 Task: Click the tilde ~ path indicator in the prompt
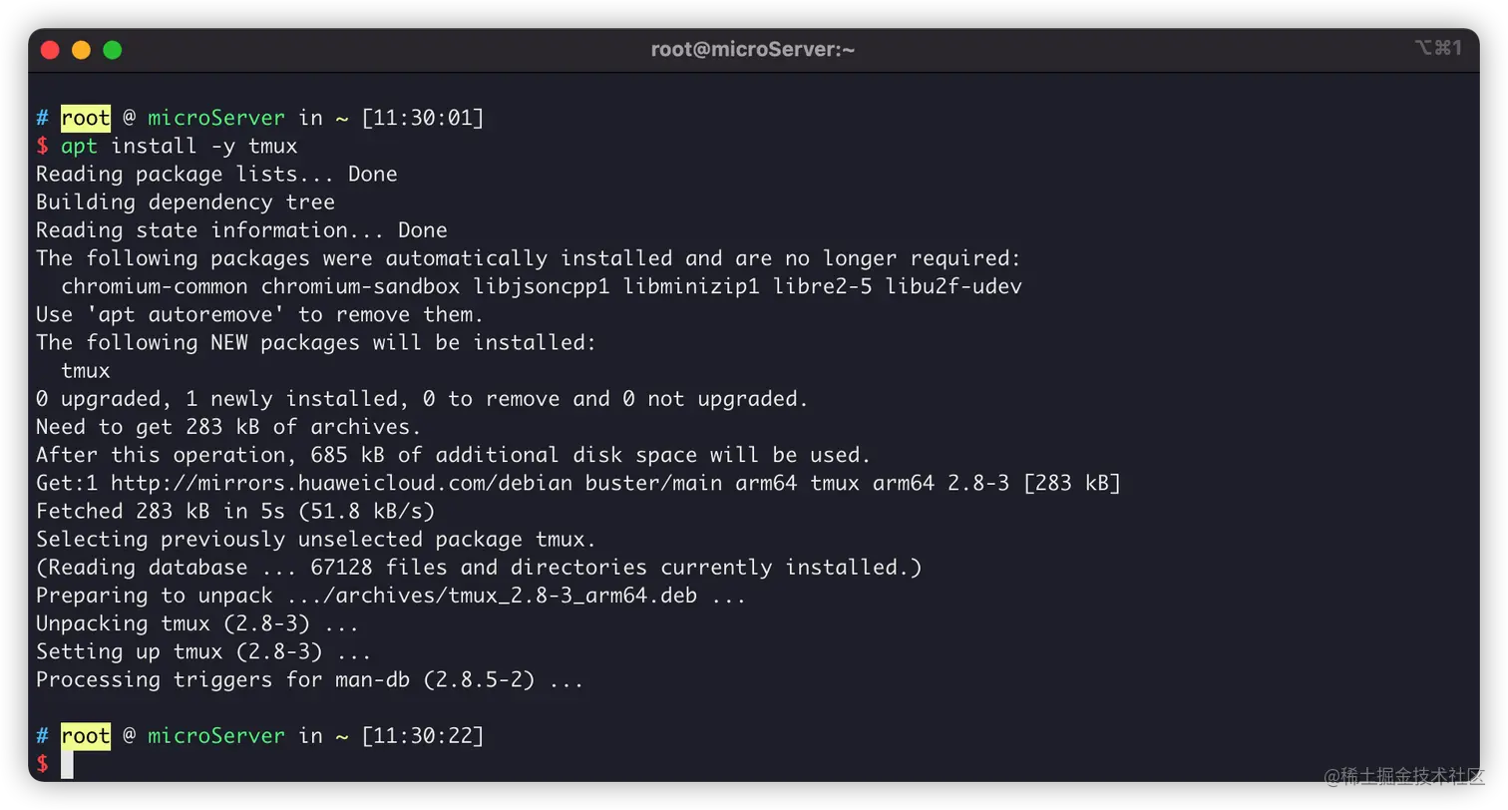pos(342,117)
